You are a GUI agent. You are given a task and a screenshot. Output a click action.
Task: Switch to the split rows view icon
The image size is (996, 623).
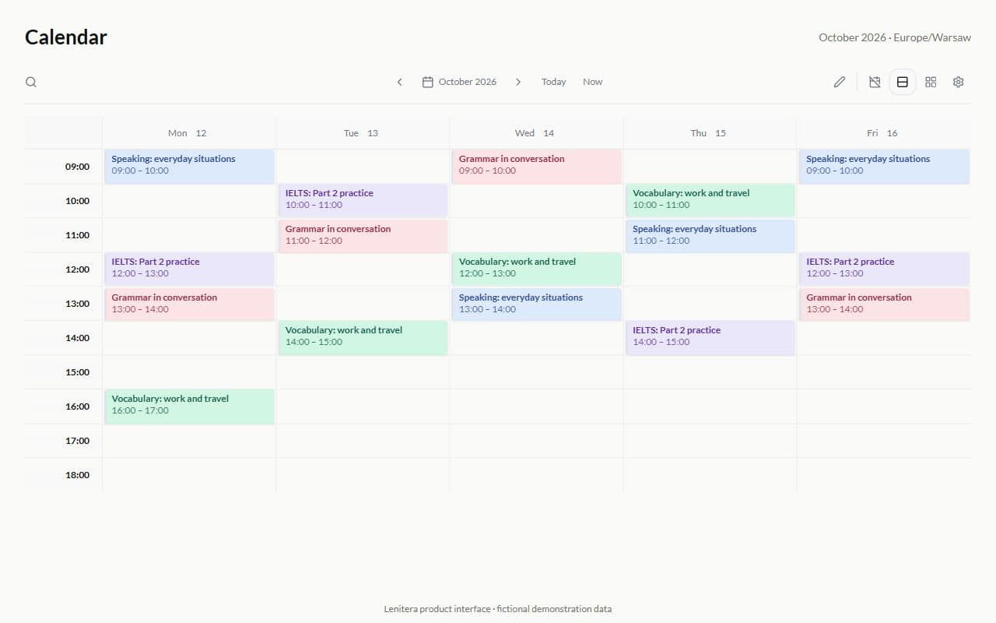click(903, 82)
